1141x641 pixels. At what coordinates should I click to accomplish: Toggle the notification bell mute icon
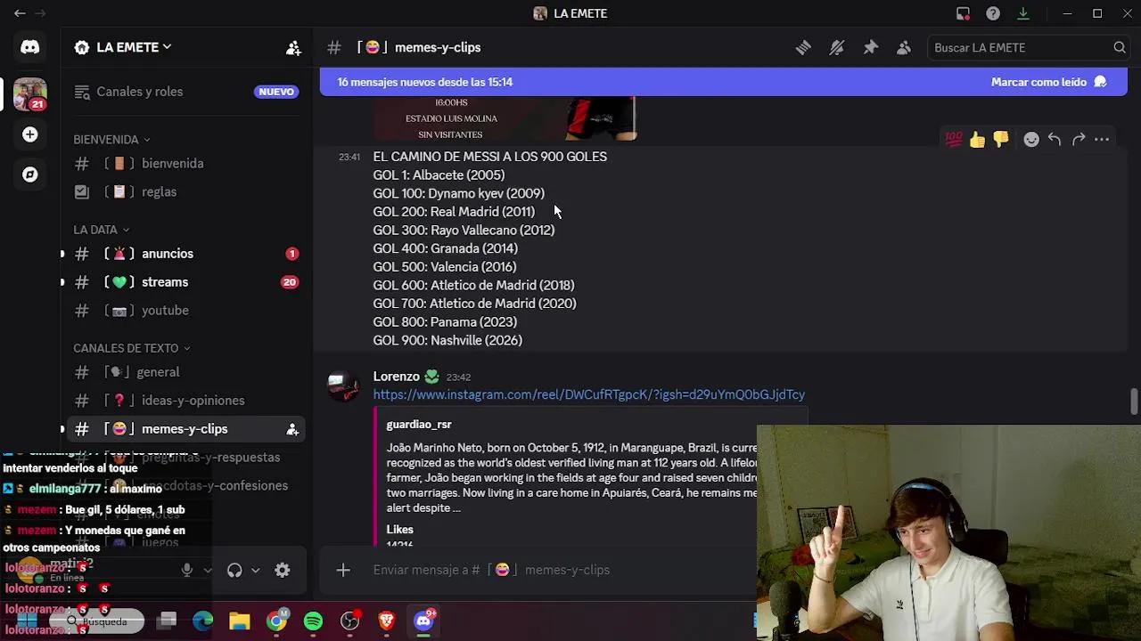pos(837,48)
